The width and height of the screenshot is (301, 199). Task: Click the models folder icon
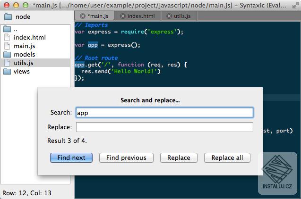click(7, 54)
